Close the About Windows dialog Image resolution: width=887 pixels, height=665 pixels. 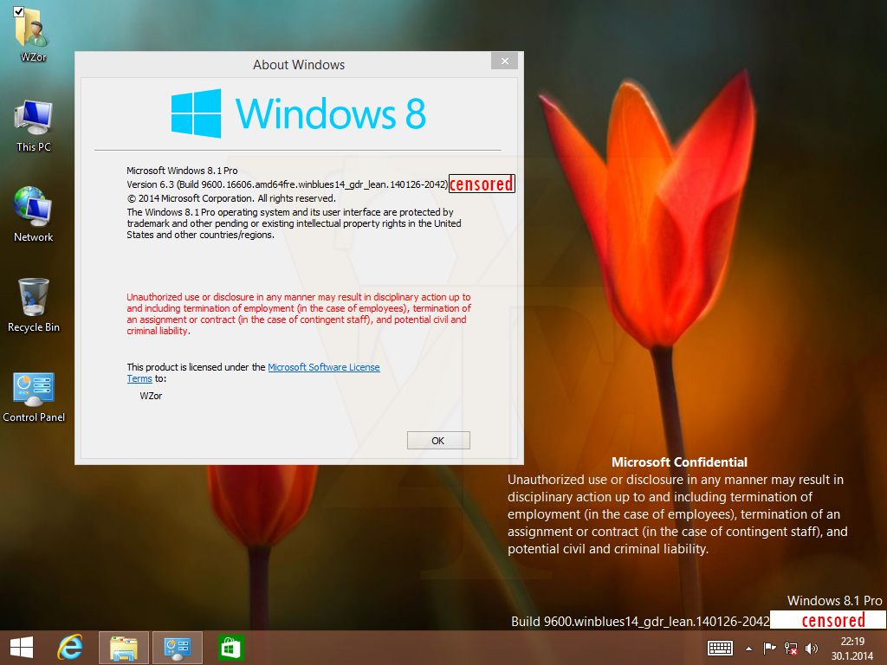[505, 61]
